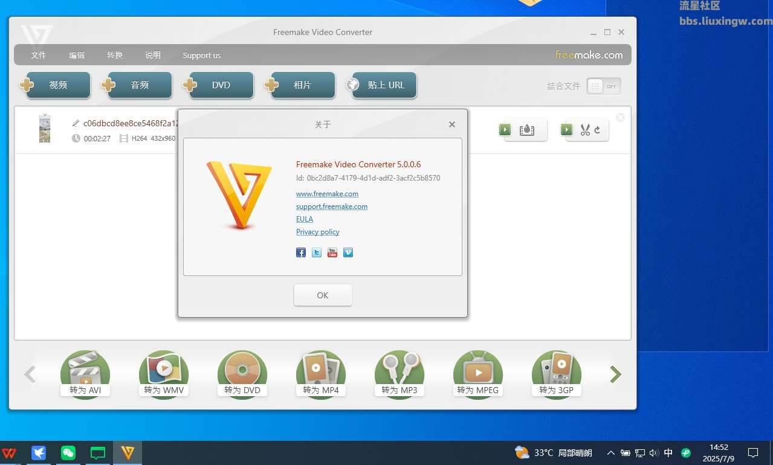Viewport: 773px width, 465px height.
Task: Visit freemake.com logo link in menu bar
Action: [589, 55]
